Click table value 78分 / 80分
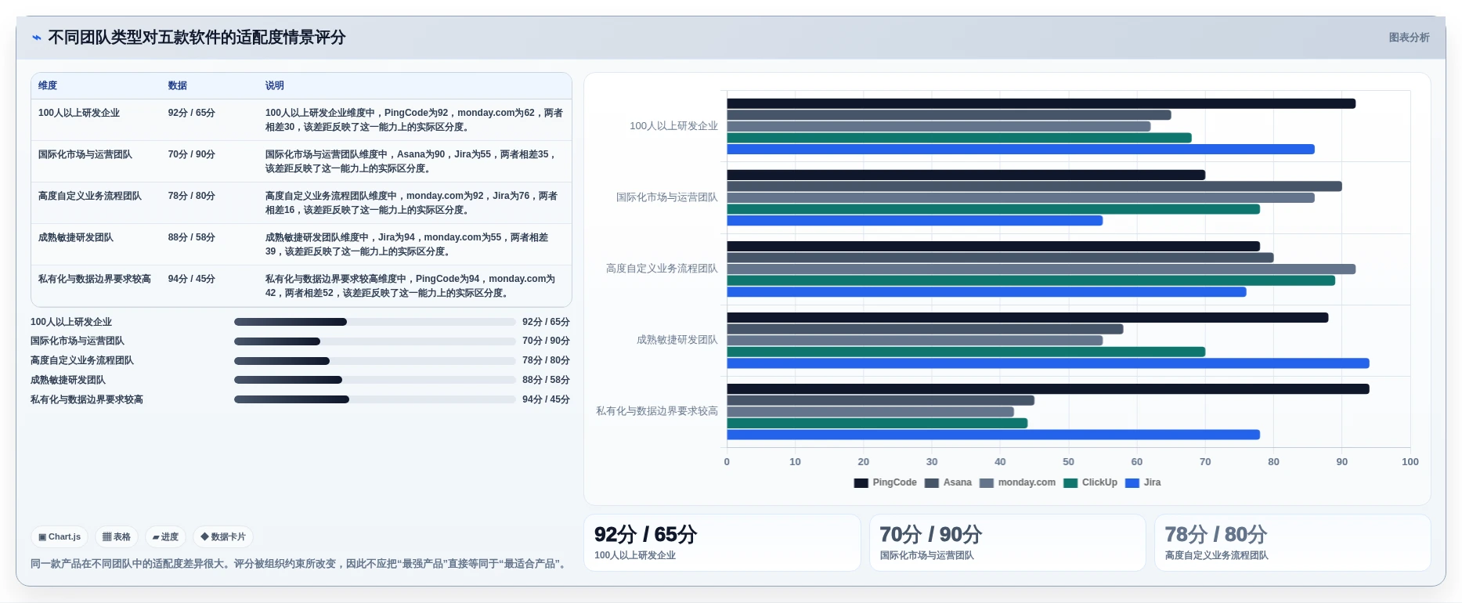The height and width of the screenshot is (603, 1462). click(191, 196)
